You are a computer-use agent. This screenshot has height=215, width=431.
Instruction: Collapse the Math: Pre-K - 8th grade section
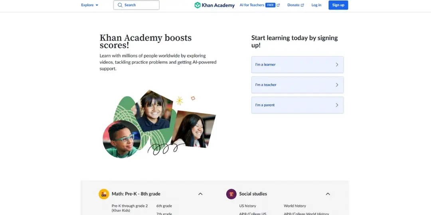click(200, 194)
